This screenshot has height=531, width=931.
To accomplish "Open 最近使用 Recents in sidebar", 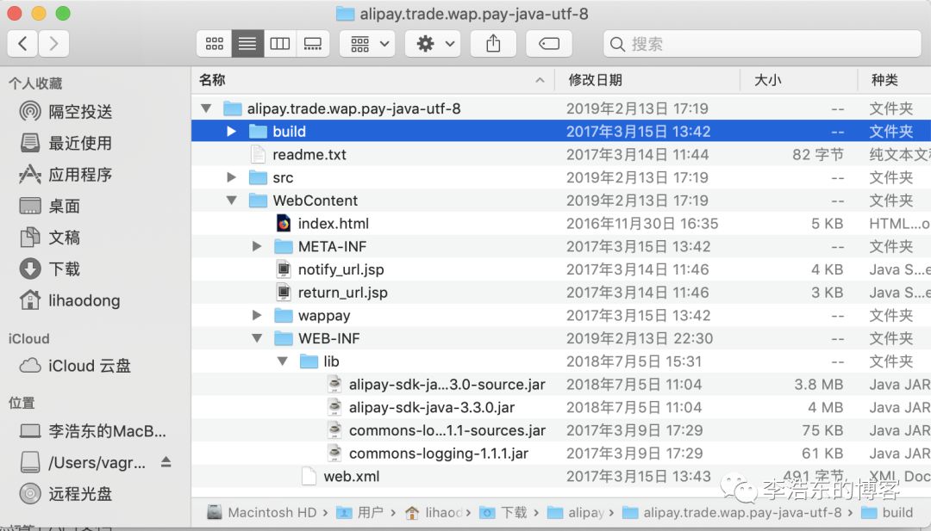I will 66,143.
